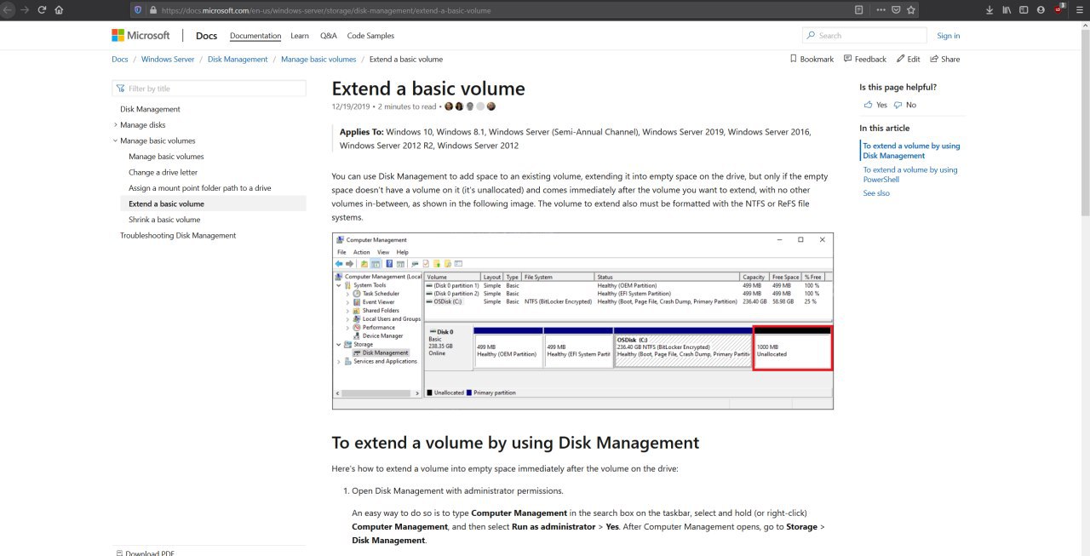Open Shrink a basic volume page

pos(164,220)
